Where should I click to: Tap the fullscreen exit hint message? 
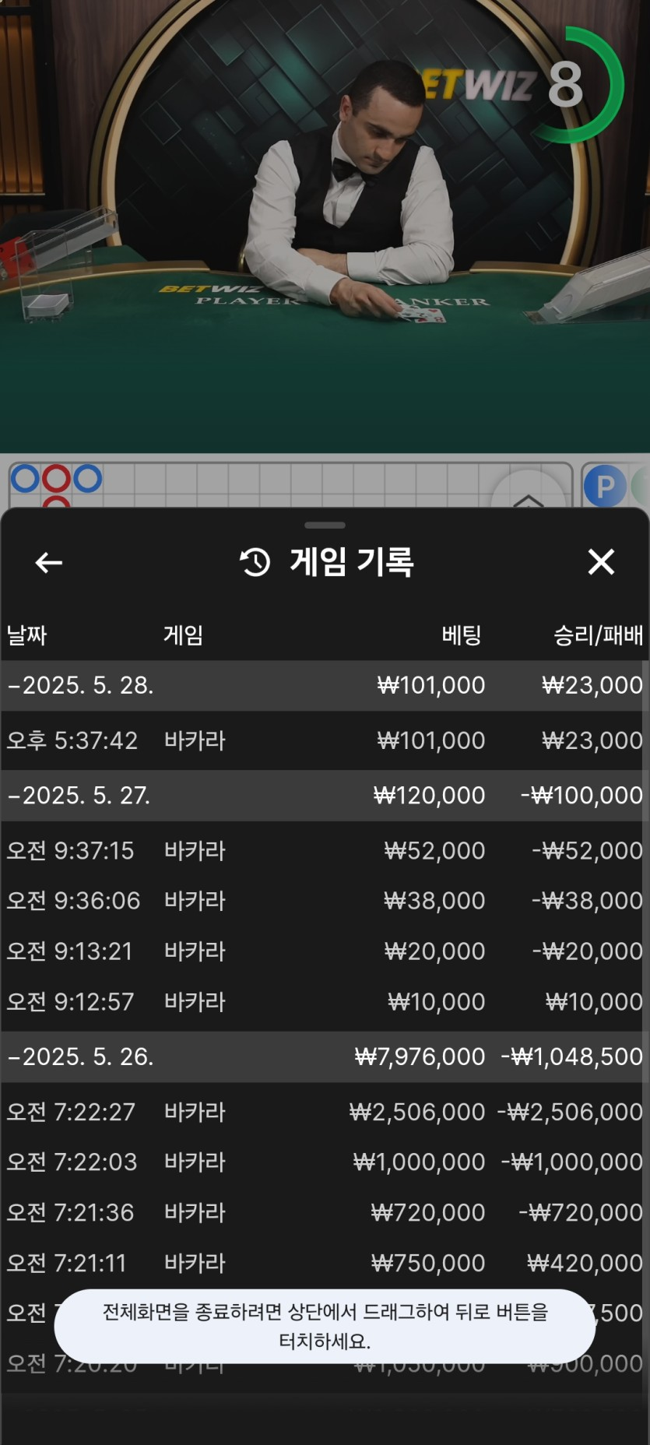coord(325,1326)
